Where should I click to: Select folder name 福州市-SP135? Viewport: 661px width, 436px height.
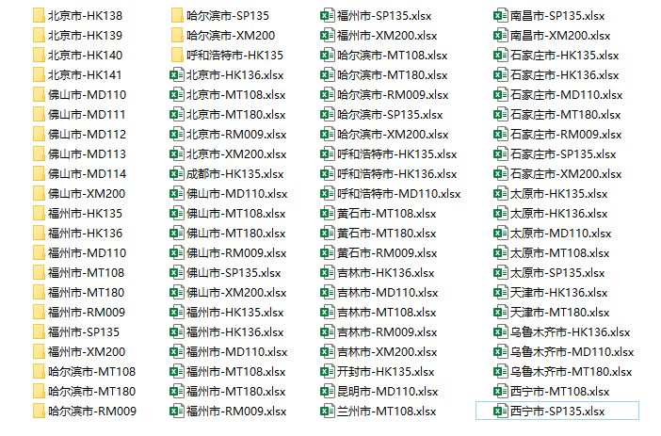coord(84,332)
